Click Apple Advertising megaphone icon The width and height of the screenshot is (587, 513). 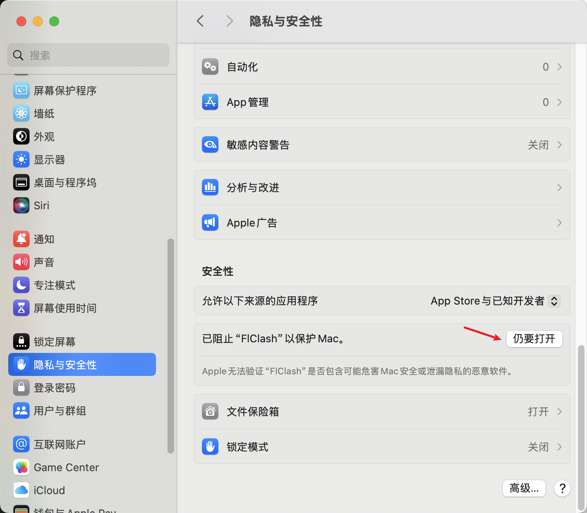(210, 223)
